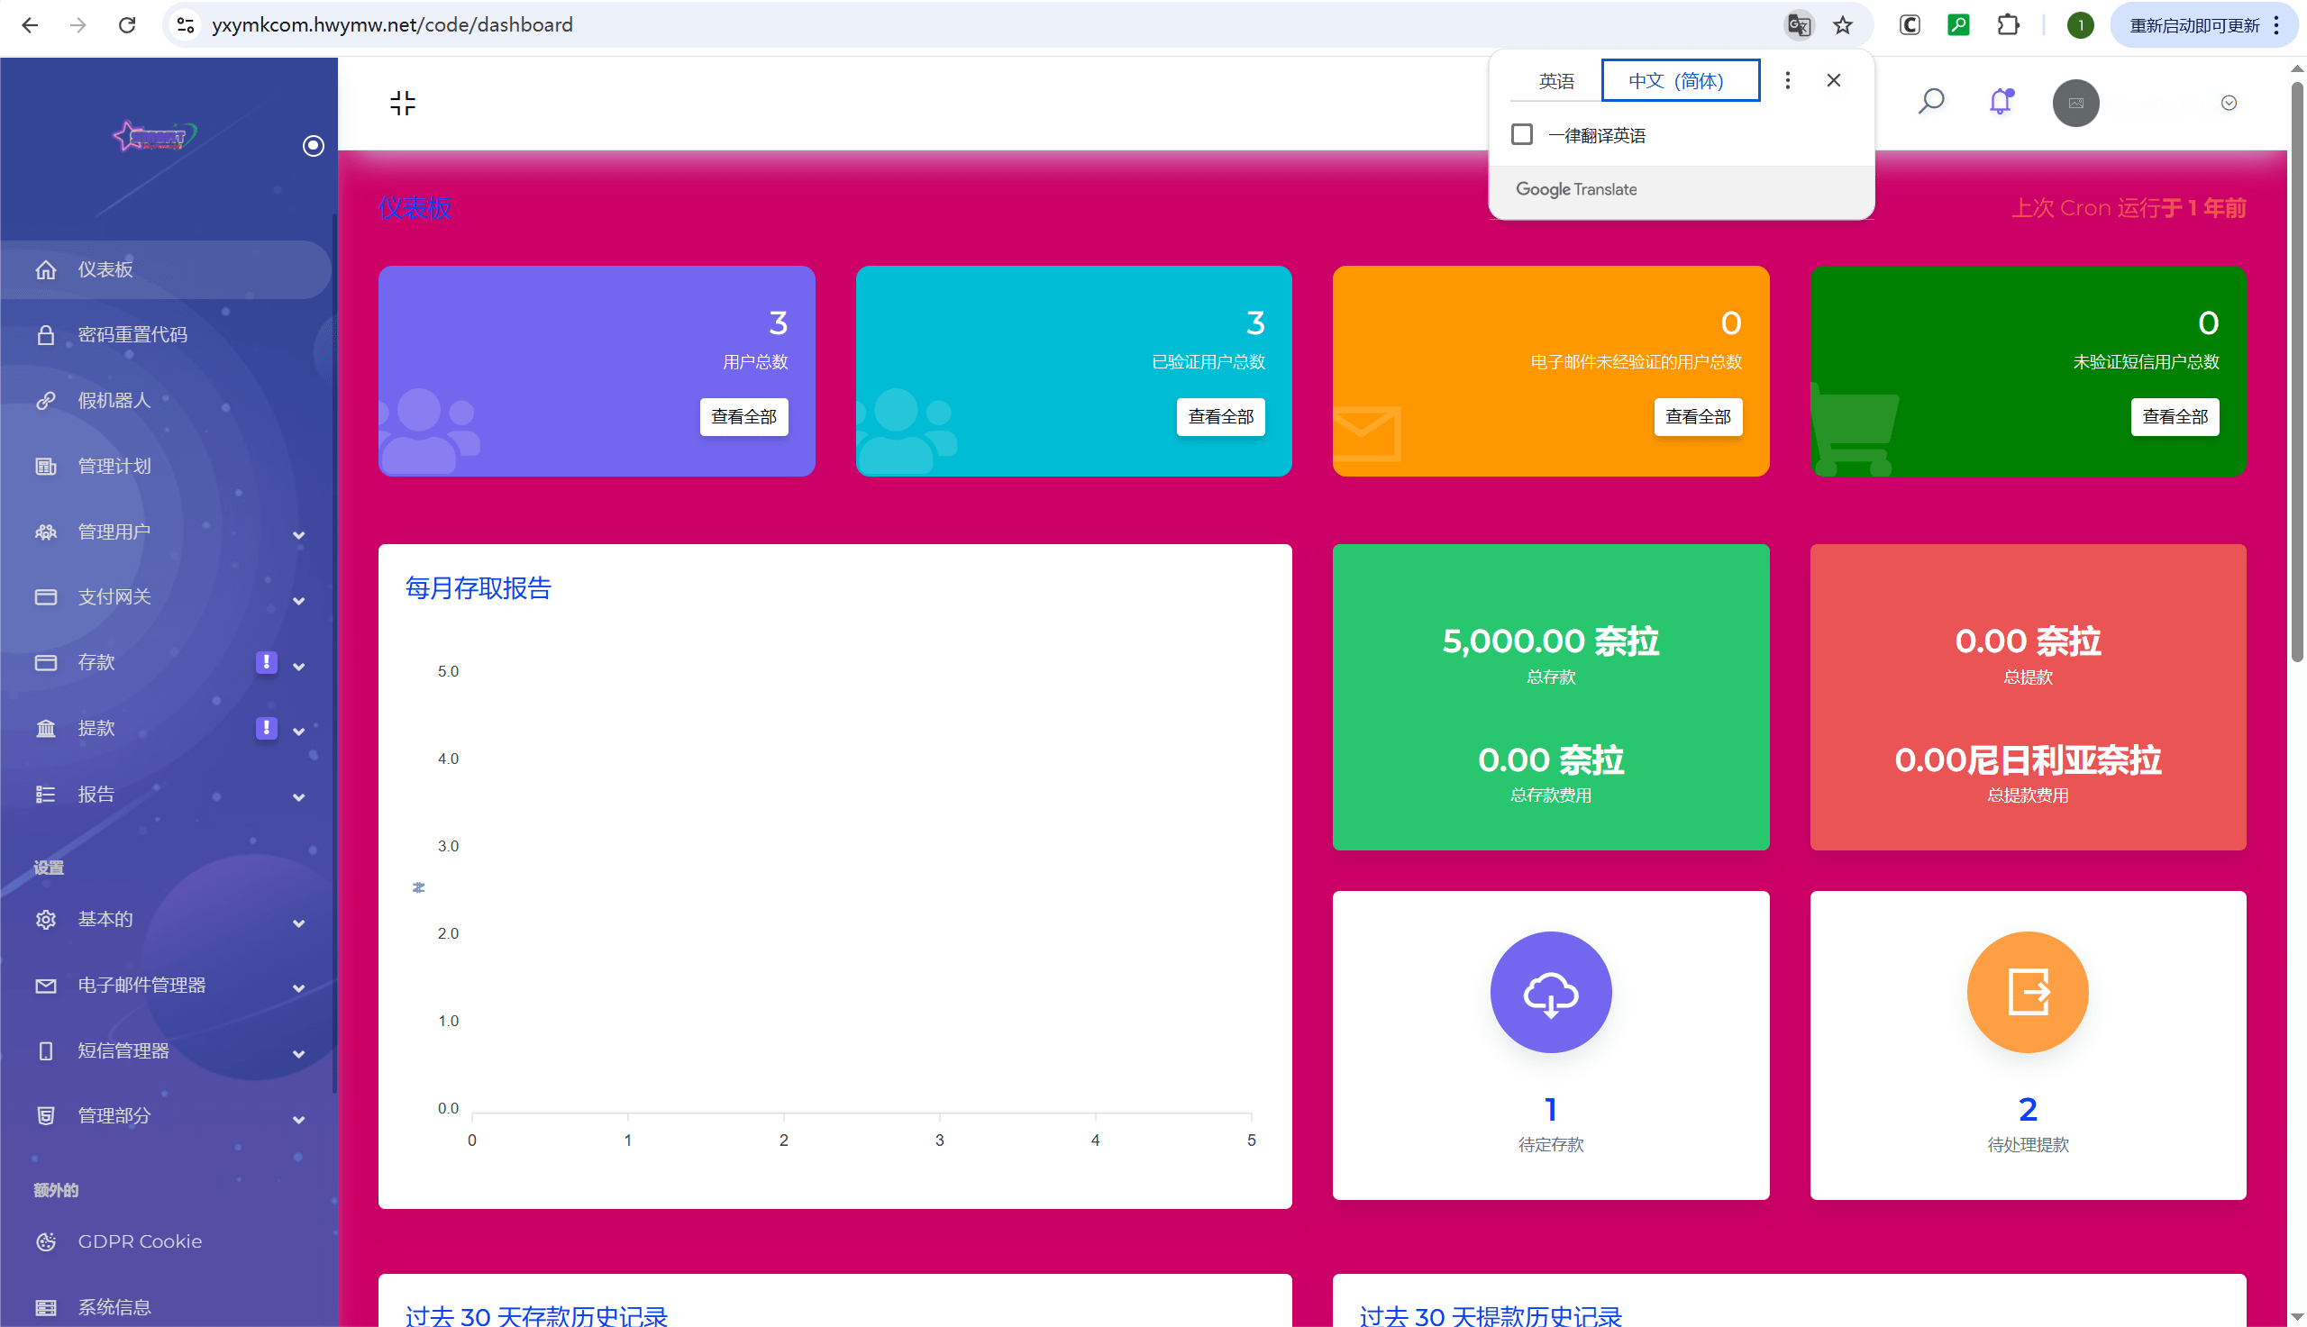Open the browser extensions puzzle icon
The height and width of the screenshot is (1327, 2307).
point(2007,25)
